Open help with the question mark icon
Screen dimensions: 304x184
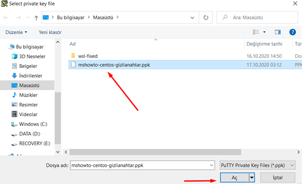point(292,32)
